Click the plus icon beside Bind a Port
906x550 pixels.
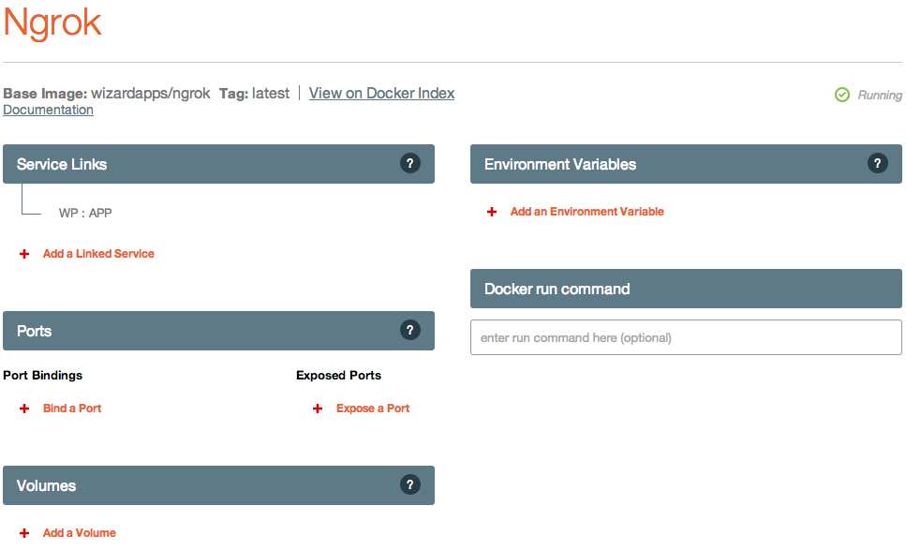[x=24, y=409]
